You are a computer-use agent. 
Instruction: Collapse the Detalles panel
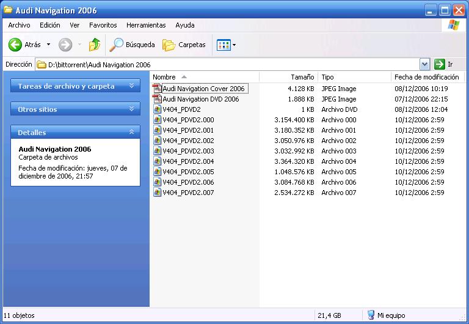click(131, 132)
